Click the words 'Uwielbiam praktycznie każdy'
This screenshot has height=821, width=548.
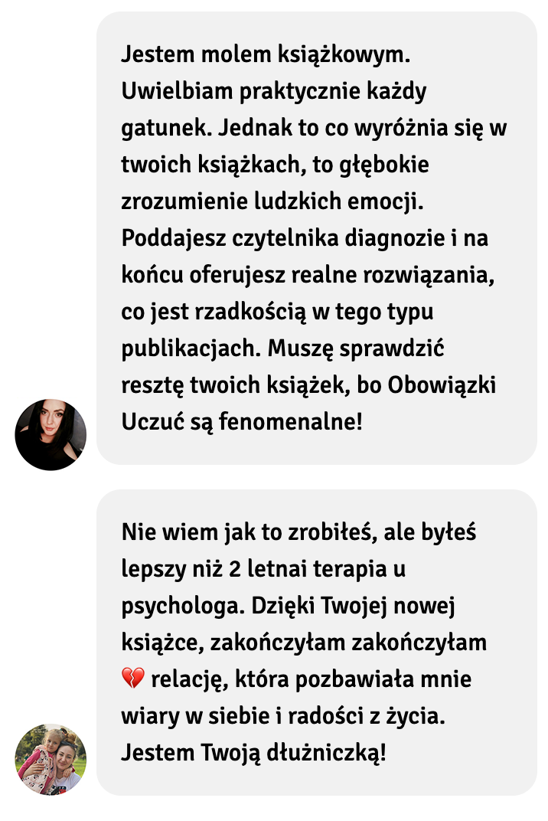point(274,92)
